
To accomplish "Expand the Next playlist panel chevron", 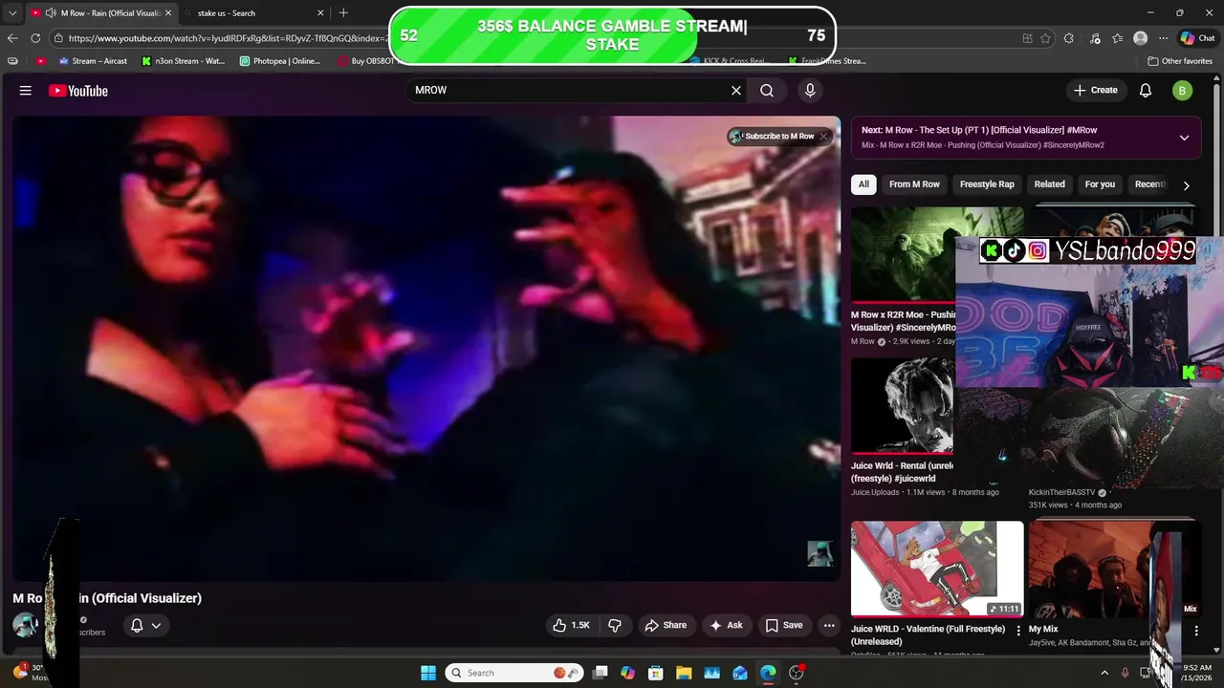I will 1184,138.
